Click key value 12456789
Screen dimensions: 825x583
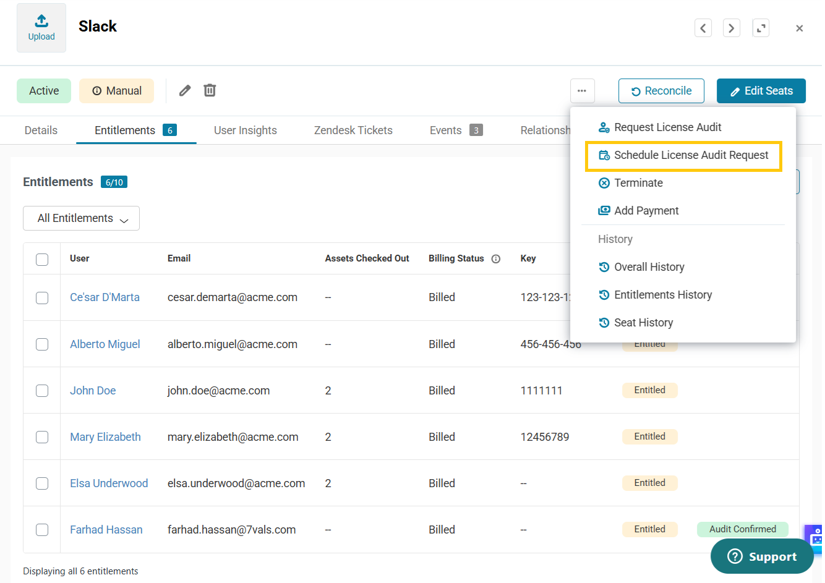(x=545, y=437)
